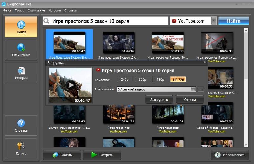This screenshot has width=254, height=164.
Task: Open the История menu
Action: pos(55,10)
